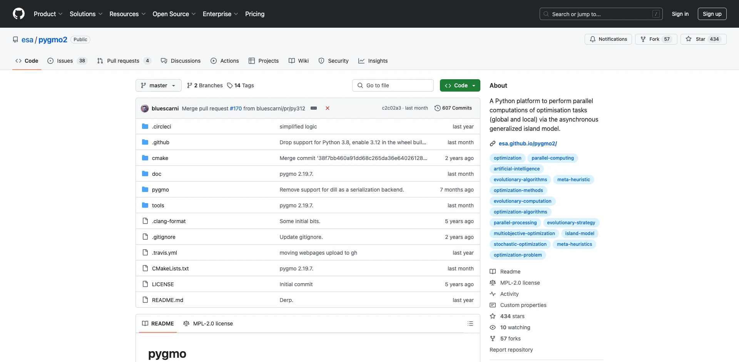Click the tag icon next to 14 Tags
The width and height of the screenshot is (739, 362).
[230, 85]
